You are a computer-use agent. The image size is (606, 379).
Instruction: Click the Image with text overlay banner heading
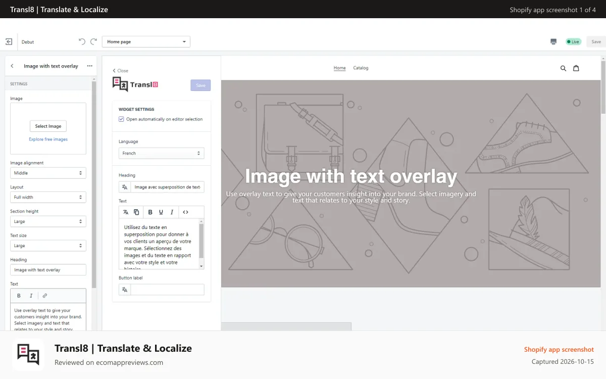[x=351, y=176]
